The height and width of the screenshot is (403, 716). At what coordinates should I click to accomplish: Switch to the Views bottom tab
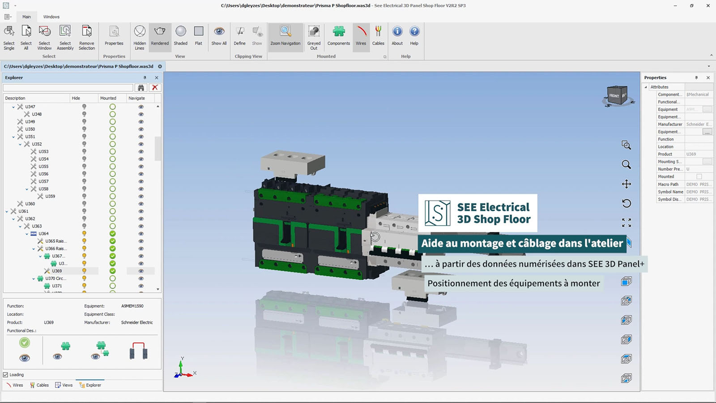tap(64, 385)
